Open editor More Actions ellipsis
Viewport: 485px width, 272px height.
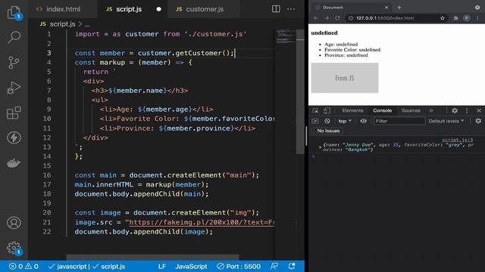pos(291,9)
